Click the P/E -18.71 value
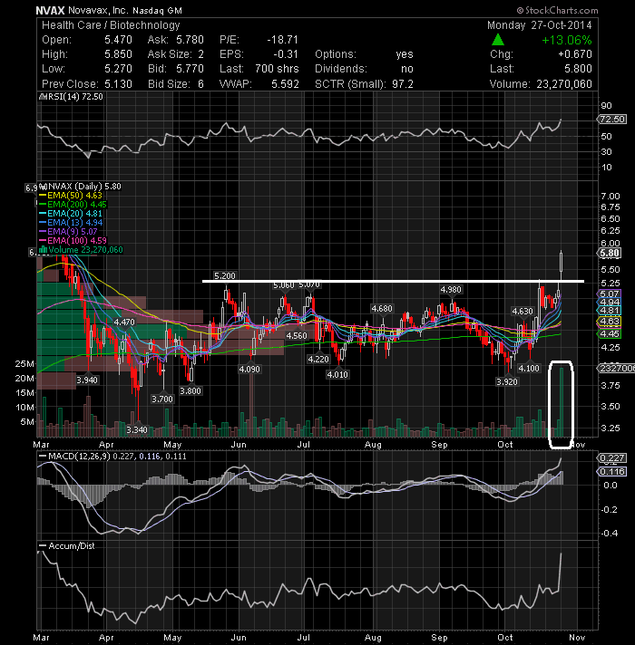 pyautogui.click(x=282, y=40)
